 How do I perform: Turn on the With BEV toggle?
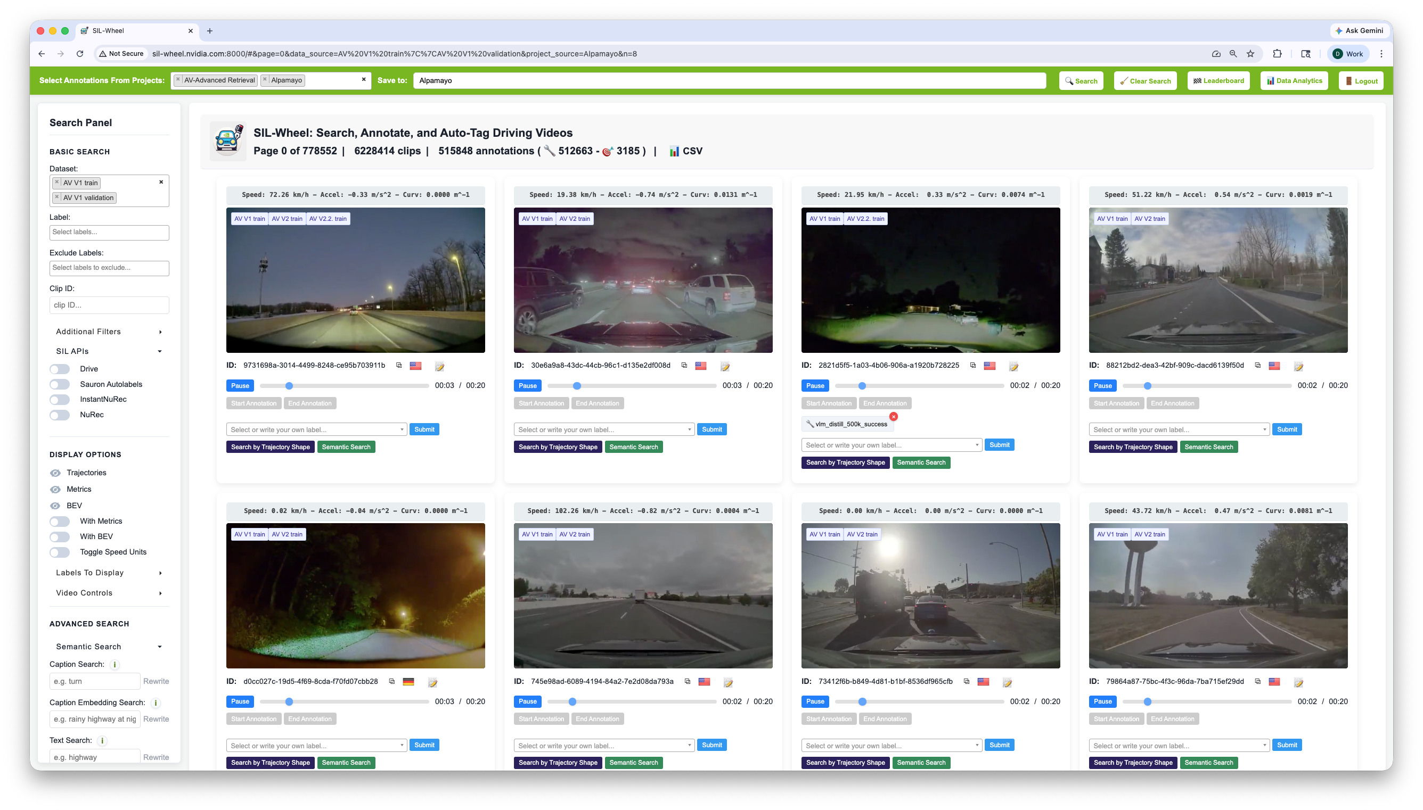tap(60, 536)
